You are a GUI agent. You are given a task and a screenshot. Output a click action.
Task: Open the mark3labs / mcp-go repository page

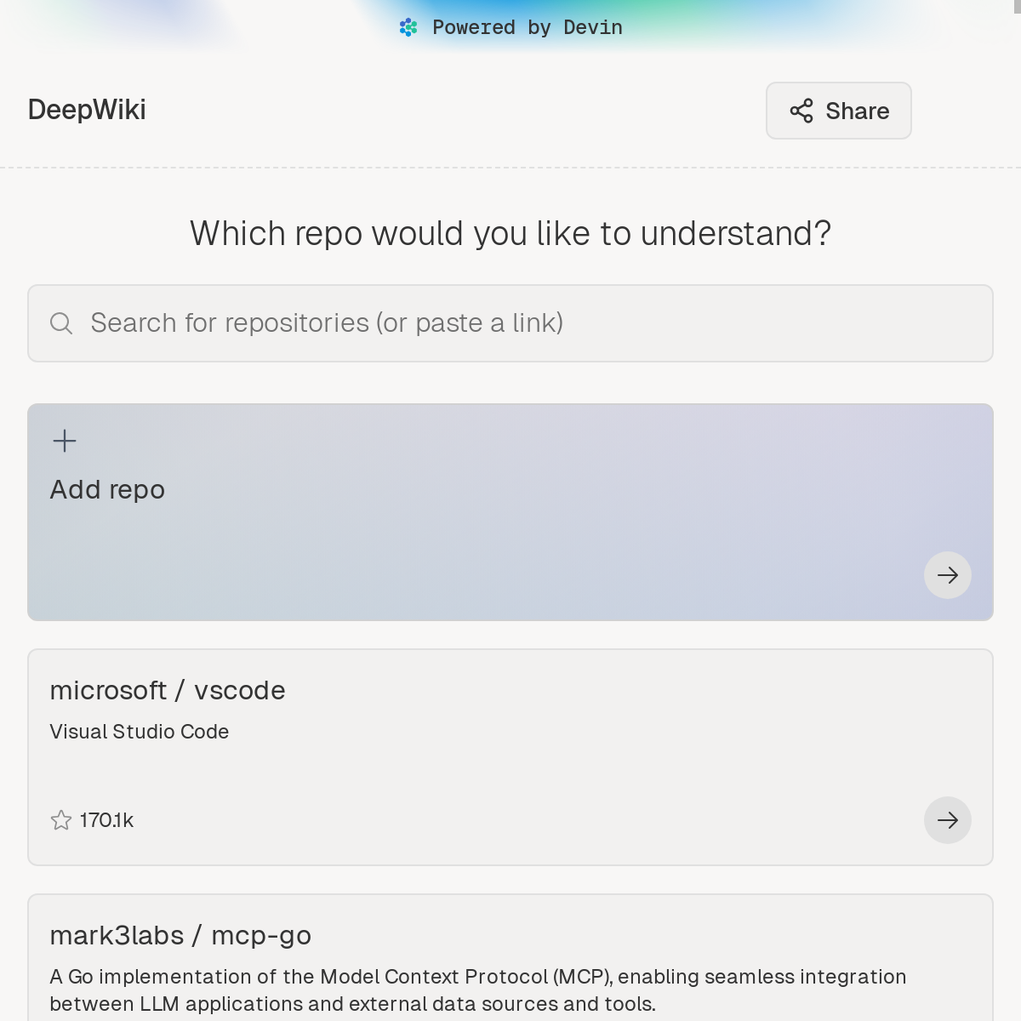pos(180,935)
